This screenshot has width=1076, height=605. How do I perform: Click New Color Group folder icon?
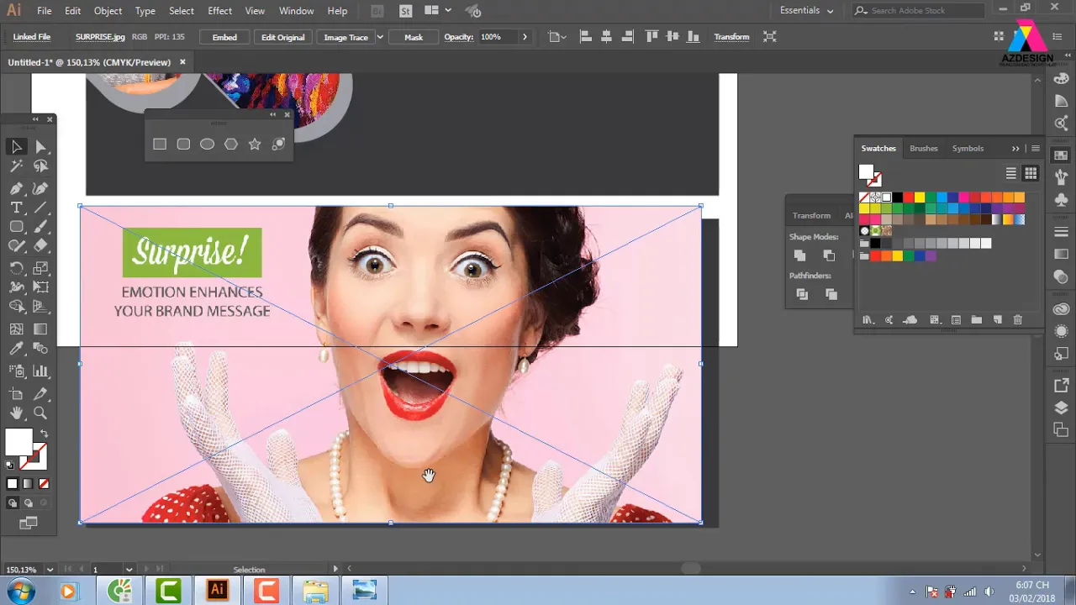point(976,320)
